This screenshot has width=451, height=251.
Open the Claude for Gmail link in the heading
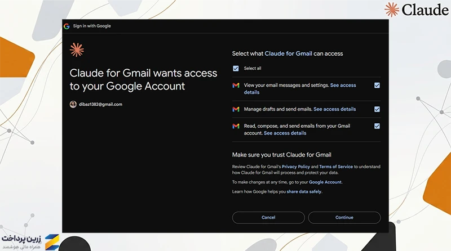click(288, 53)
